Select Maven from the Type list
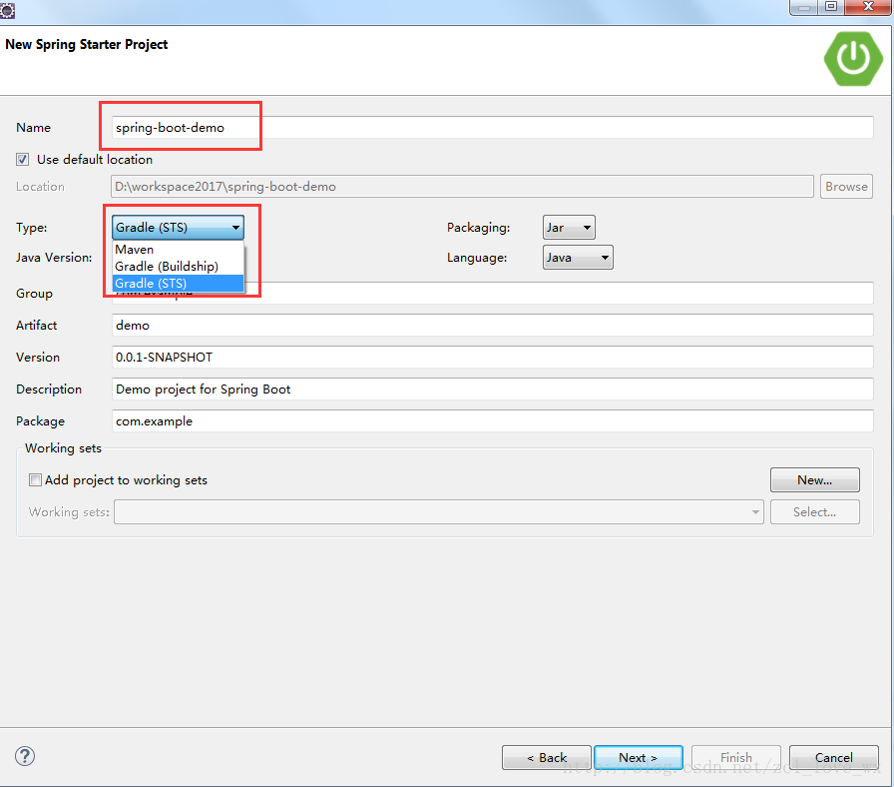This screenshot has height=787, width=894. pyautogui.click(x=178, y=250)
